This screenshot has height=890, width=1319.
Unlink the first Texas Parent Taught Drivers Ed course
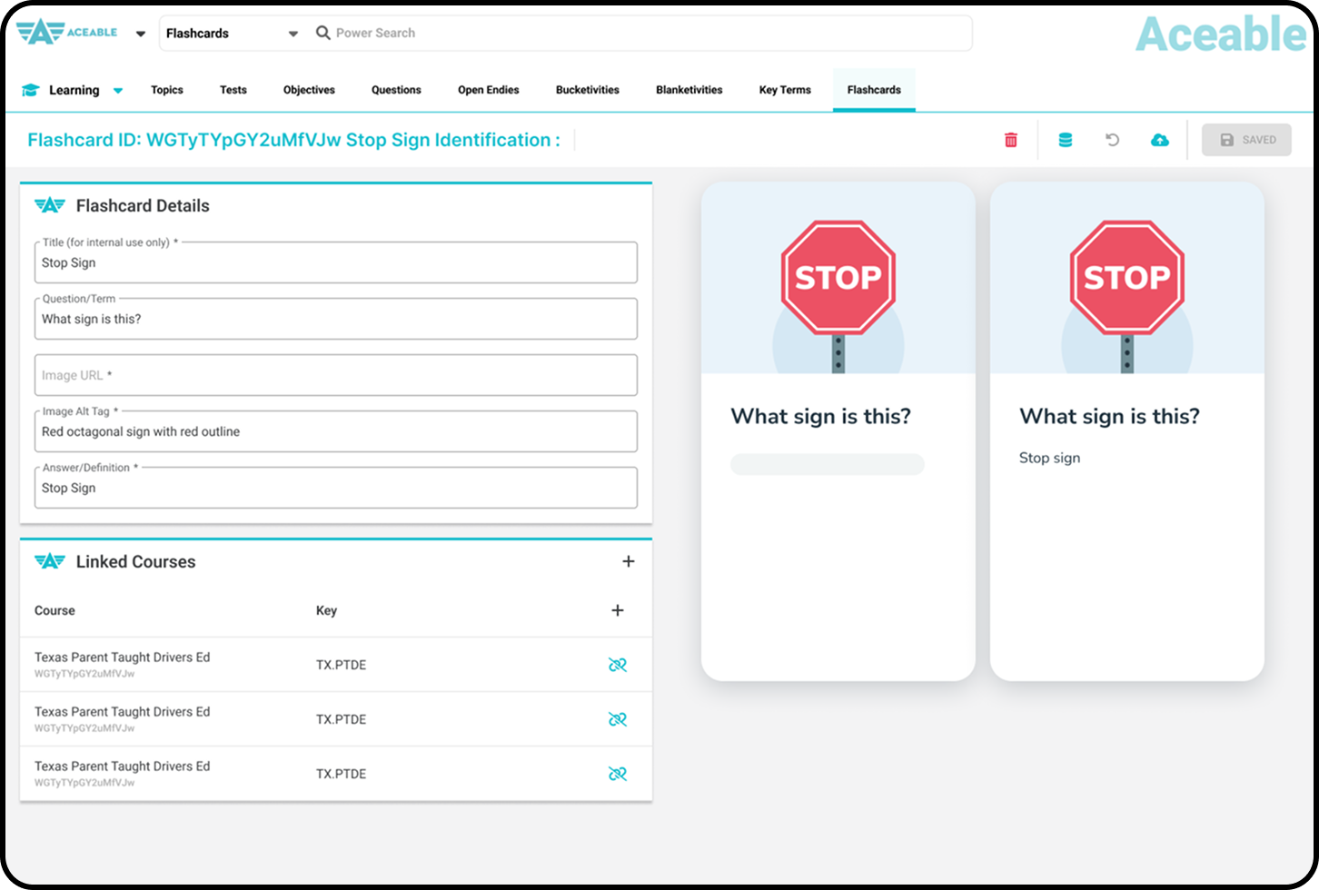(619, 664)
